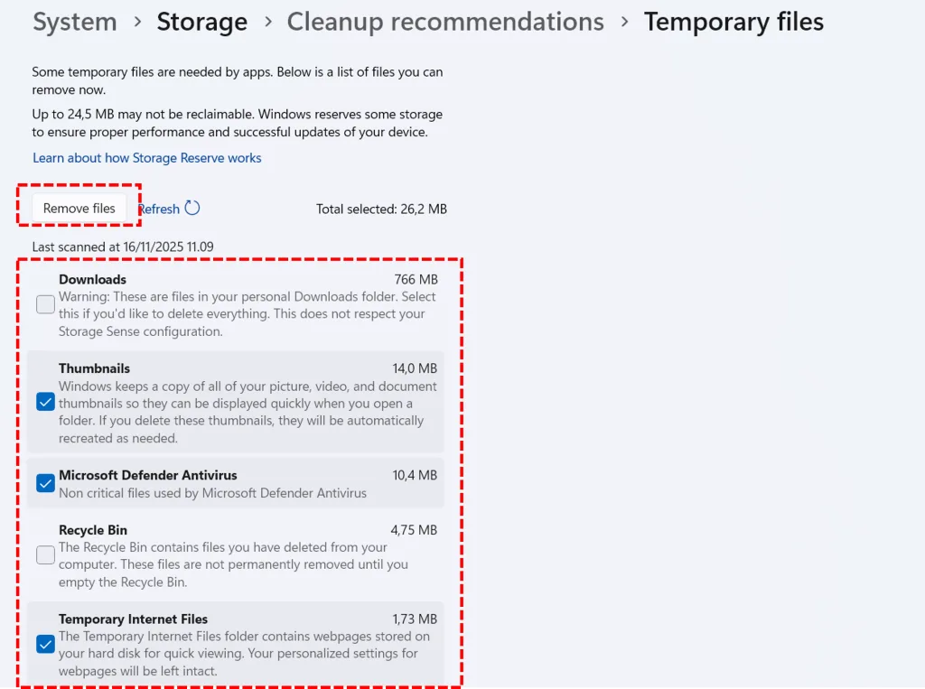Open Learn about how Storage Reserve works
This screenshot has height=689, width=925.
(147, 158)
